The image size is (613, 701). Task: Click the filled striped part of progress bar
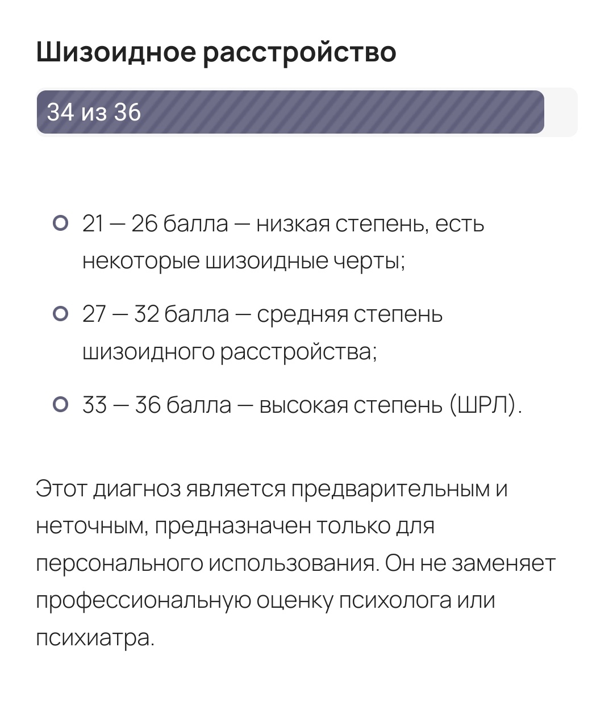[290, 112]
